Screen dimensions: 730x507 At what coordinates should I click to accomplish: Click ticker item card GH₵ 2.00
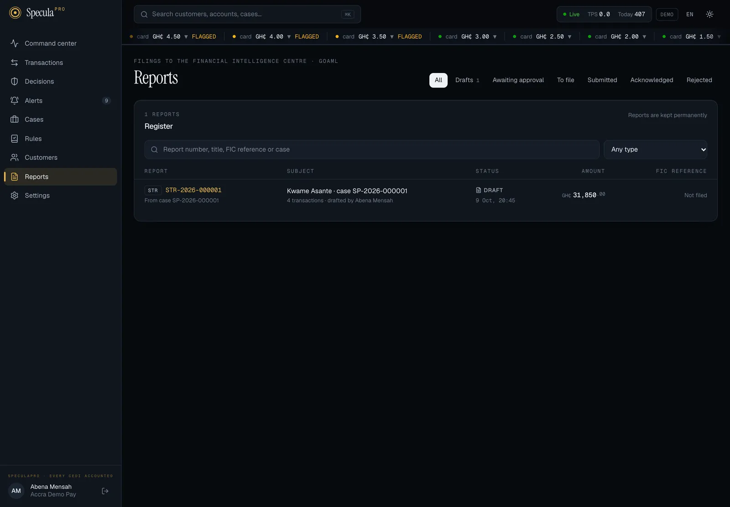(617, 37)
